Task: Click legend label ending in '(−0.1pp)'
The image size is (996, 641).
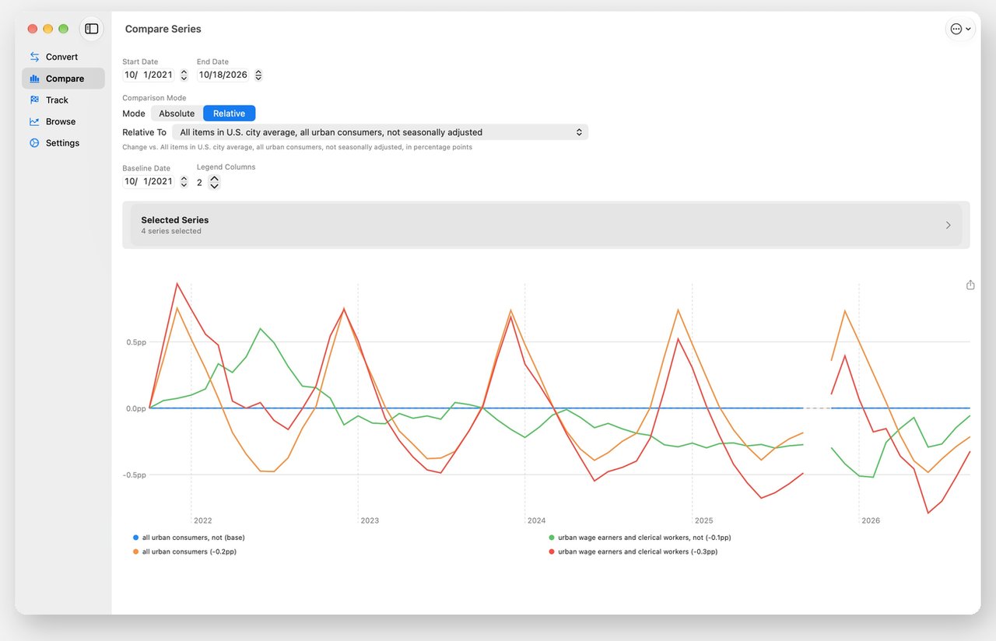Action: tap(644, 538)
